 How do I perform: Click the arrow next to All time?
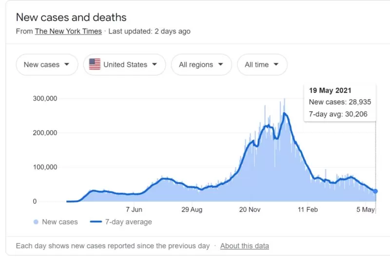tap(276, 64)
